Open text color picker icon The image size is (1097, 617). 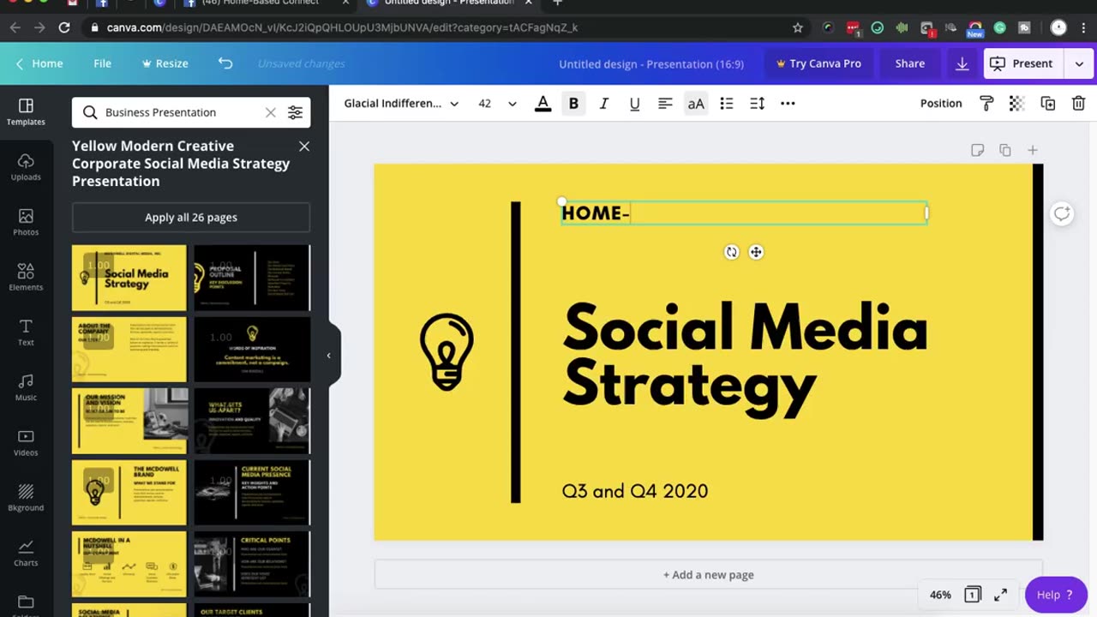click(543, 104)
